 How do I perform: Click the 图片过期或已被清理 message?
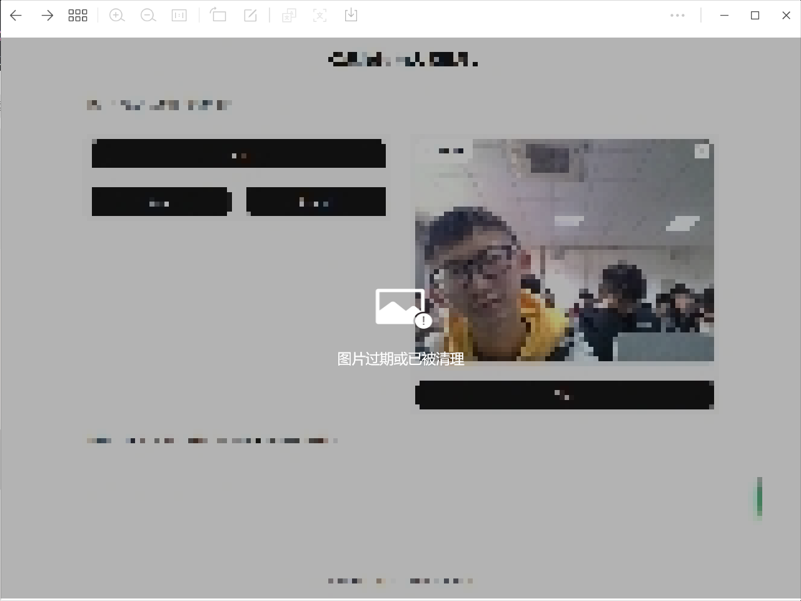(401, 359)
